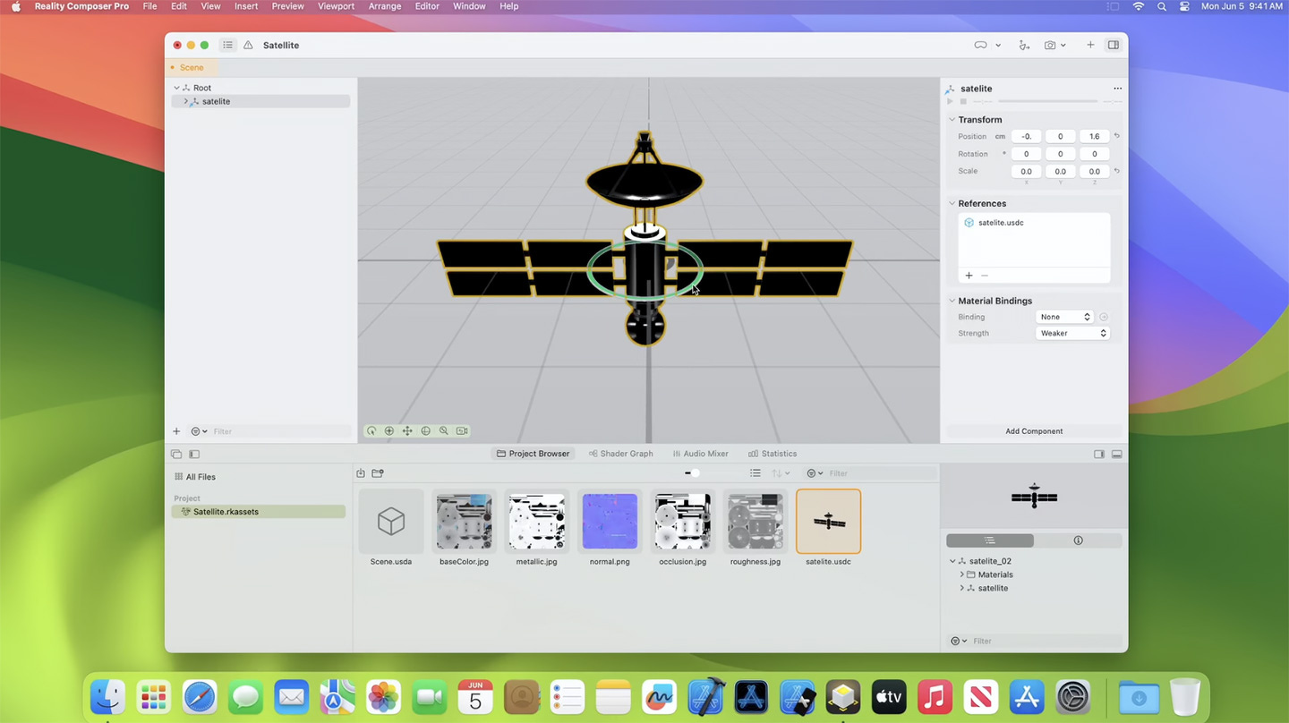Viewport: 1289px width, 723px height.
Task: Open the hierarchy filter options dropdown
Action: [x=199, y=431]
